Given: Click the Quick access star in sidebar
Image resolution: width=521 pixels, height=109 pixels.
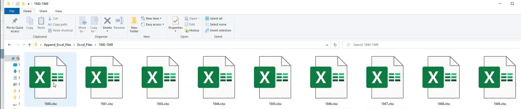Looking at the screenshot, I should 13,58.
